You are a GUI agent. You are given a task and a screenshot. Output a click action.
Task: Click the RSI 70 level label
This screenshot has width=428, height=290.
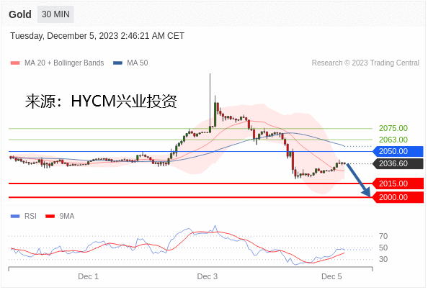click(x=383, y=236)
